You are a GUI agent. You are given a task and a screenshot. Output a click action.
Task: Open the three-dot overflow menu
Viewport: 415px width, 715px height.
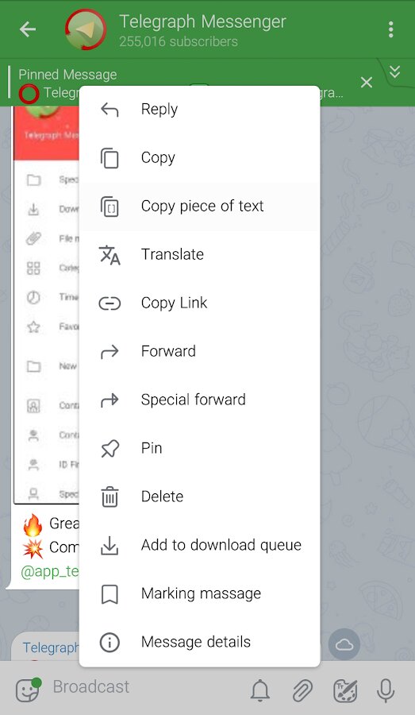pos(390,29)
